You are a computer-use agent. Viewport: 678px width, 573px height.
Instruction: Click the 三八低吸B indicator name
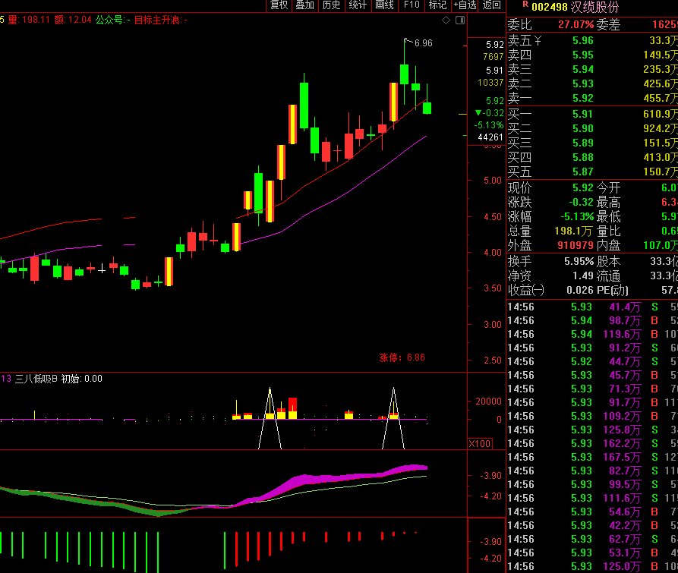pos(36,379)
